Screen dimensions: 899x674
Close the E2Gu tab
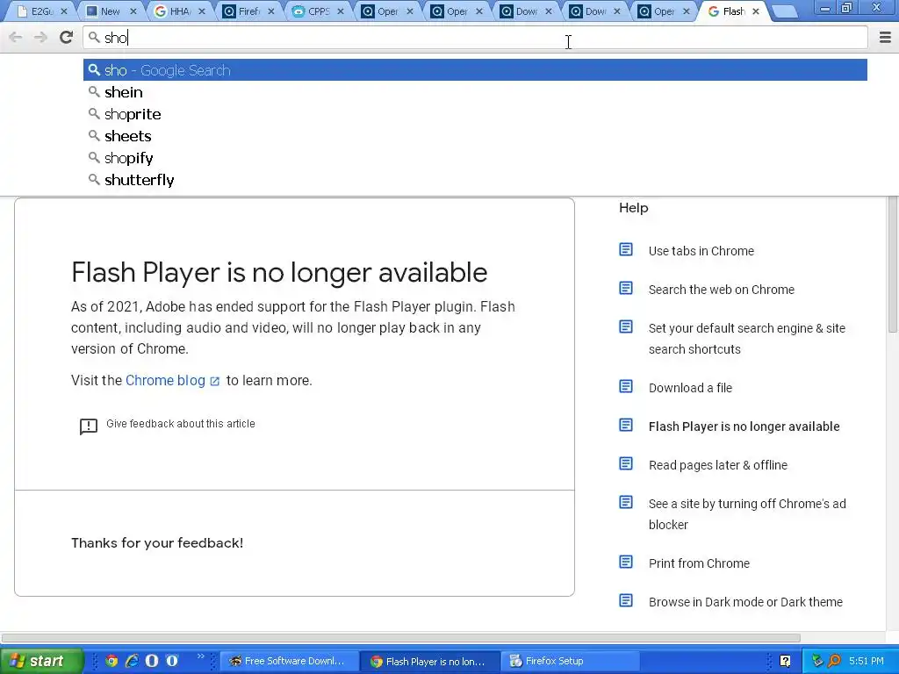click(63, 11)
